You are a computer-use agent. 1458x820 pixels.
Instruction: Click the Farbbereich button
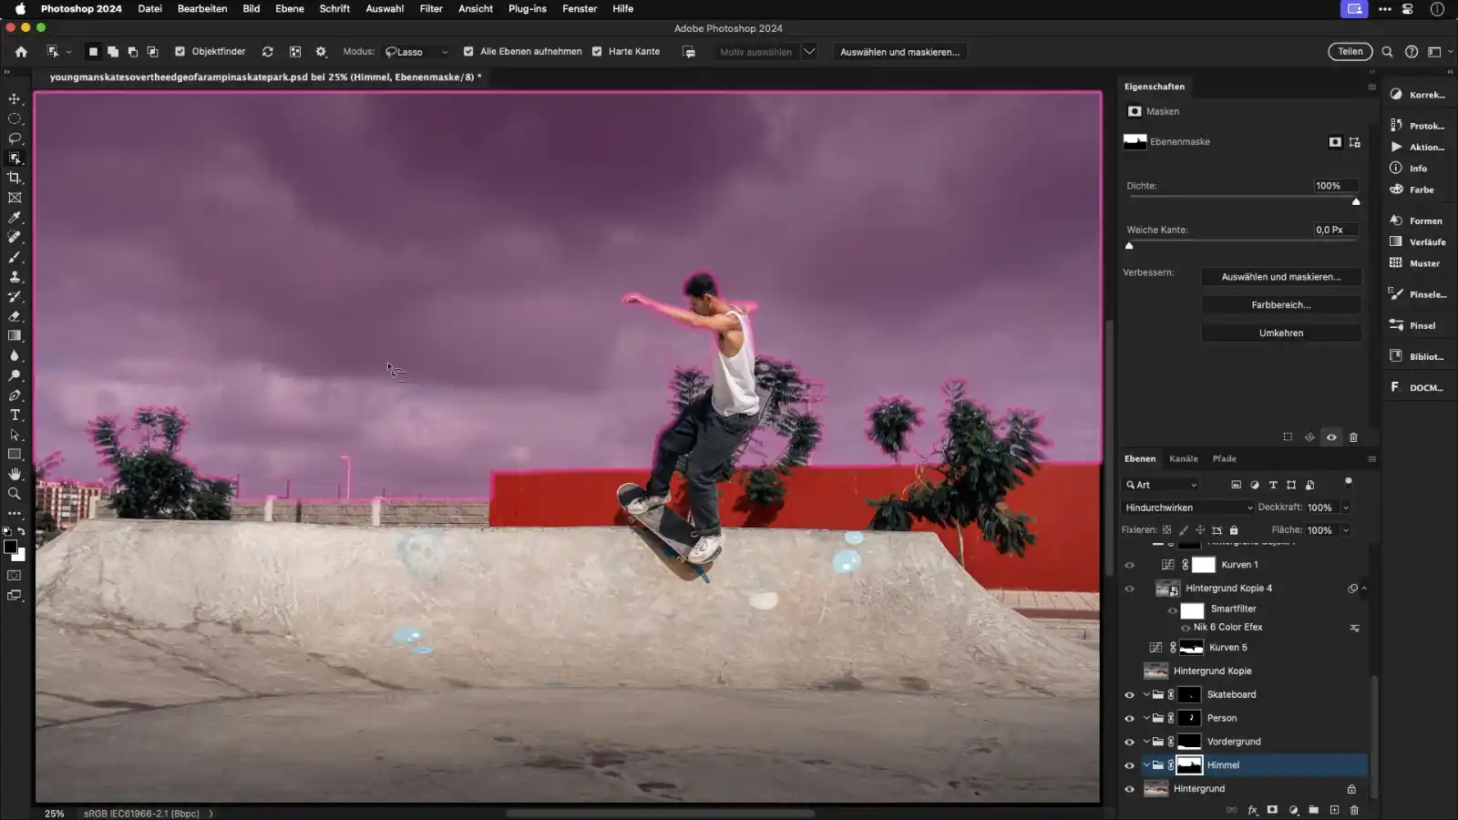[x=1281, y=305]
